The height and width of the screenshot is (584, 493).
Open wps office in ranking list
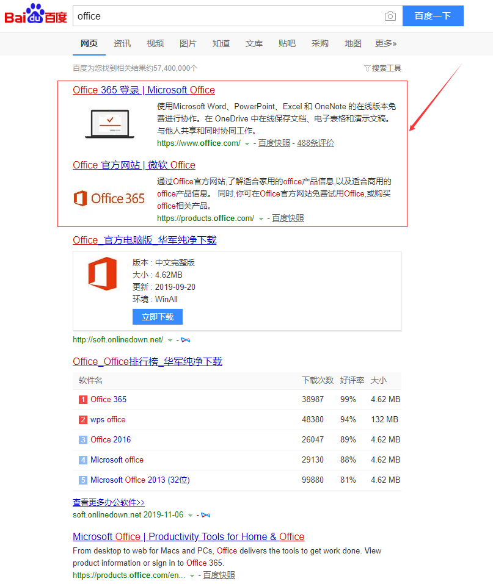pos(108,419)
